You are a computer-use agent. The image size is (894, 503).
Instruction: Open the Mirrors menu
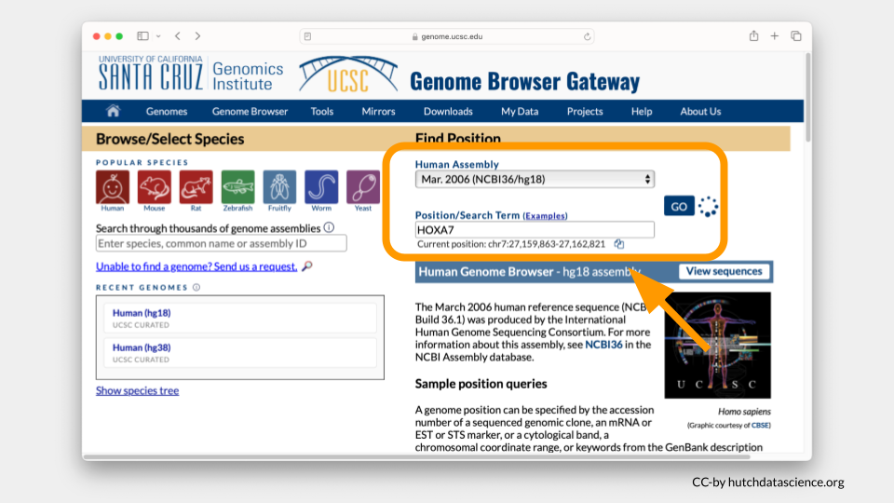point(379,111)
